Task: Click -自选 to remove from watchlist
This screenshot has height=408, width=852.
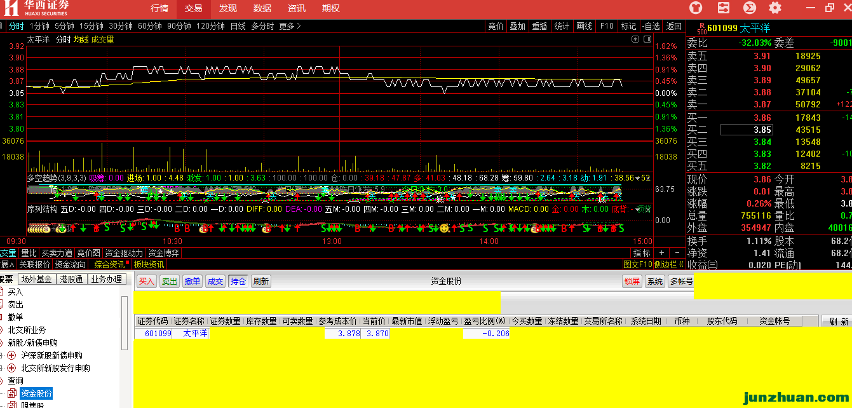Action: click(x=651, y=26)
